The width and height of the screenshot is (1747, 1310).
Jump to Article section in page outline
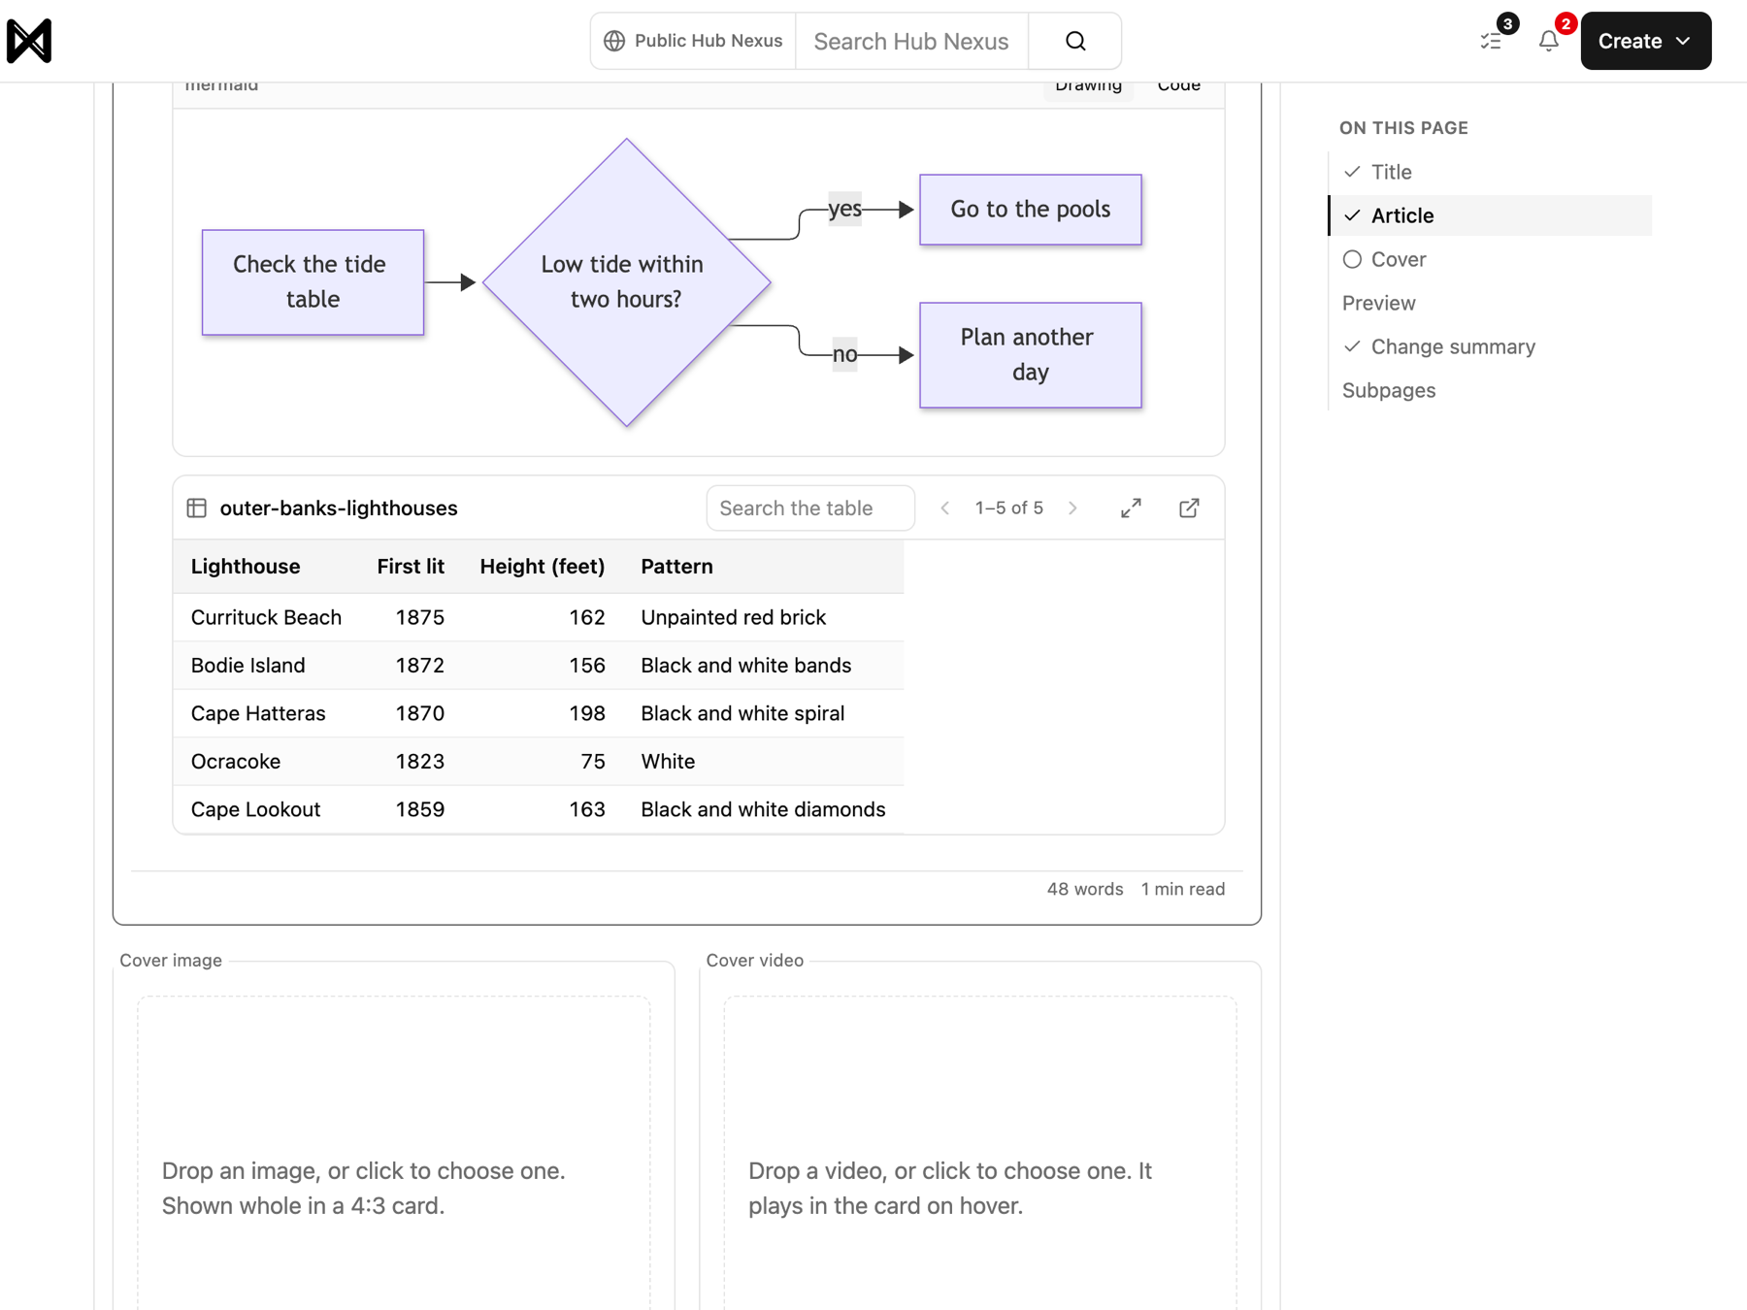click(1490, 215)
